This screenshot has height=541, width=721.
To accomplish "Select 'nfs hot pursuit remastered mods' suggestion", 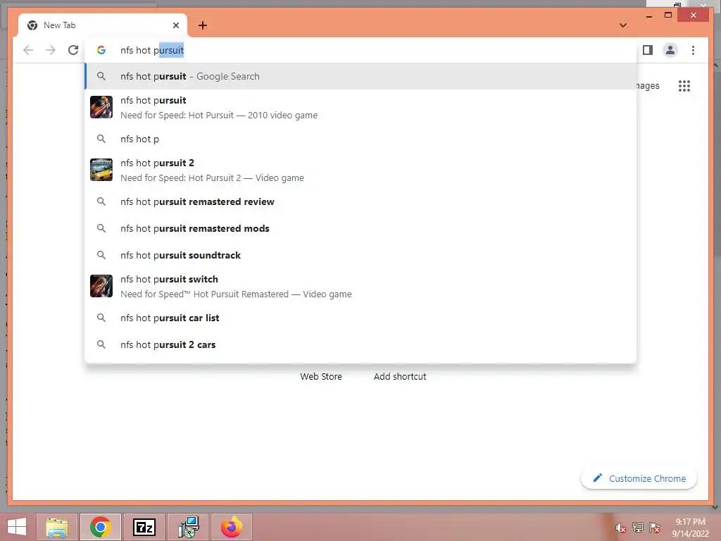I will (360, 228).
